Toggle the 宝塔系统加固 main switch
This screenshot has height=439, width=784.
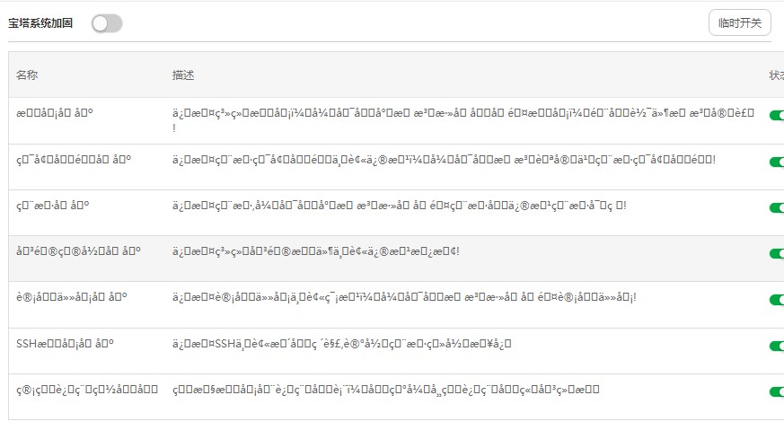tap(107, 23)
